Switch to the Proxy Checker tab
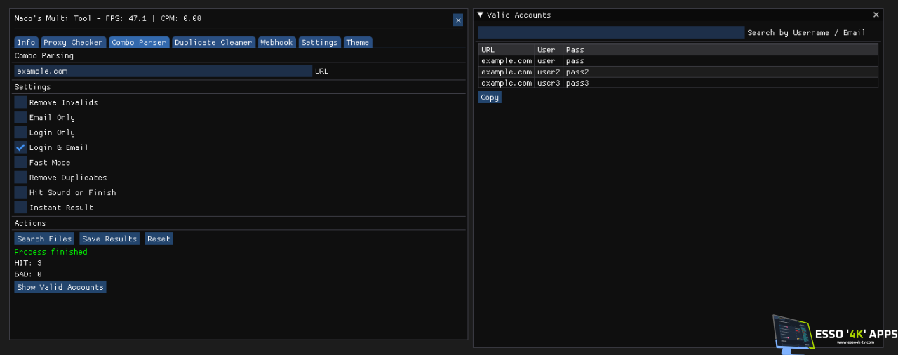Image resolution: width=898 pixels, height=355 pixels. tap(73, 43)
